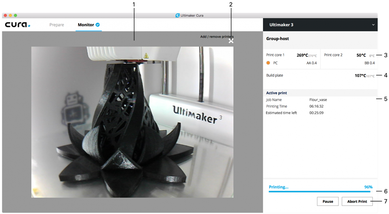Click the estimated time left 00:25:09

point(316,113)
